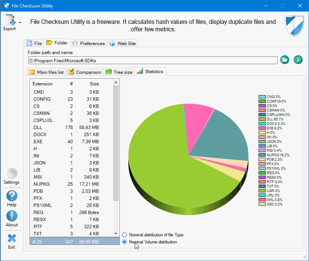
Task: Click scroll up arrow of extension list
Action: (x=116, y=82)
